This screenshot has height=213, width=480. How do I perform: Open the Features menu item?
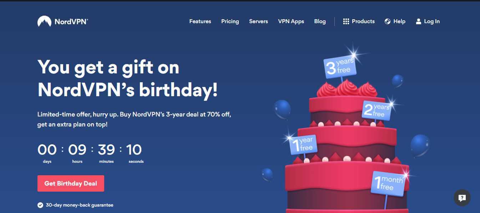pyautogui.click(x=200, y=21)
